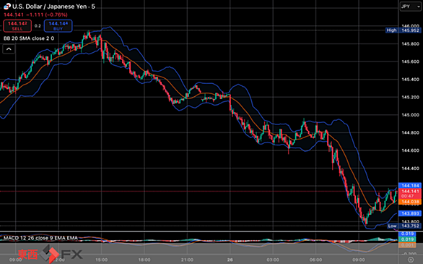Click the red 144.141 current price countdown label
The width and height of the screenshot is (423, 264).
[x=410, y=193]
